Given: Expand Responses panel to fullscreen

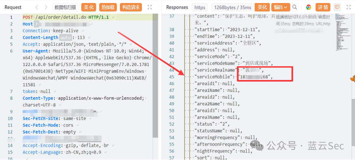Looking at the screenshot, I should [x=348, y=7].
